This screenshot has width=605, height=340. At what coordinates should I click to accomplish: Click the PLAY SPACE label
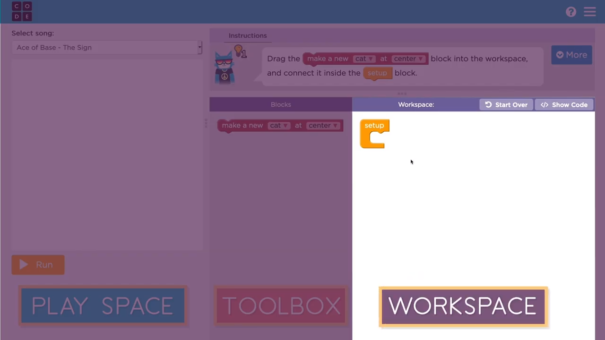[x=103, y=306]
